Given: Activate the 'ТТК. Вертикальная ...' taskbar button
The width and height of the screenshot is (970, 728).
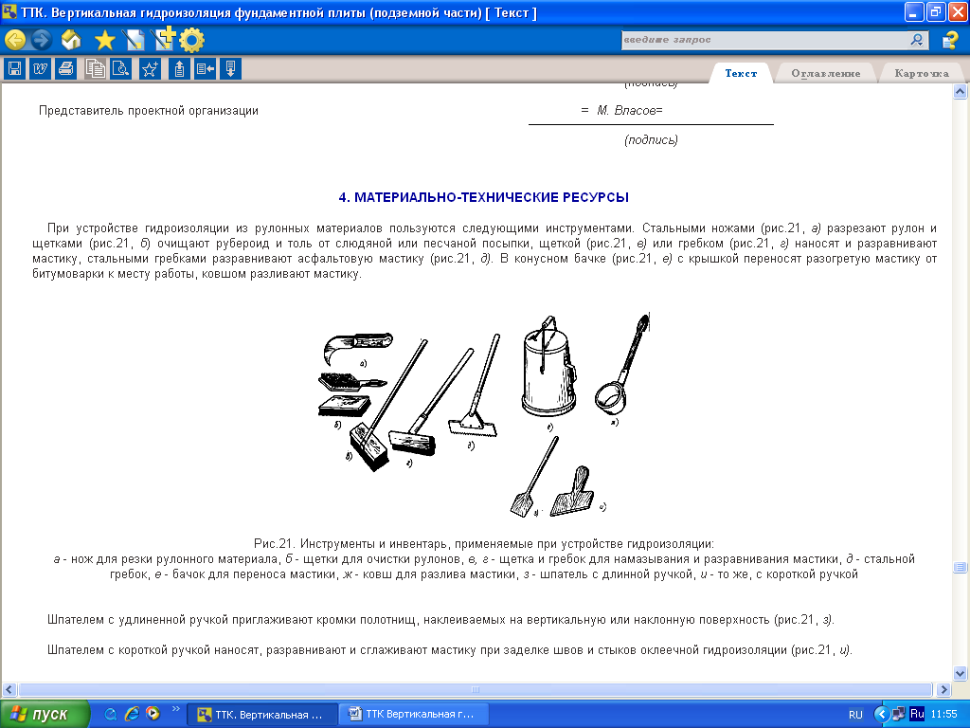Looking at the screenshot, I should (x=262, y=715).
